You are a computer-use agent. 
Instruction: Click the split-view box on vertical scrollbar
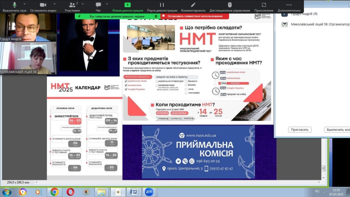(x=323, y=168)
